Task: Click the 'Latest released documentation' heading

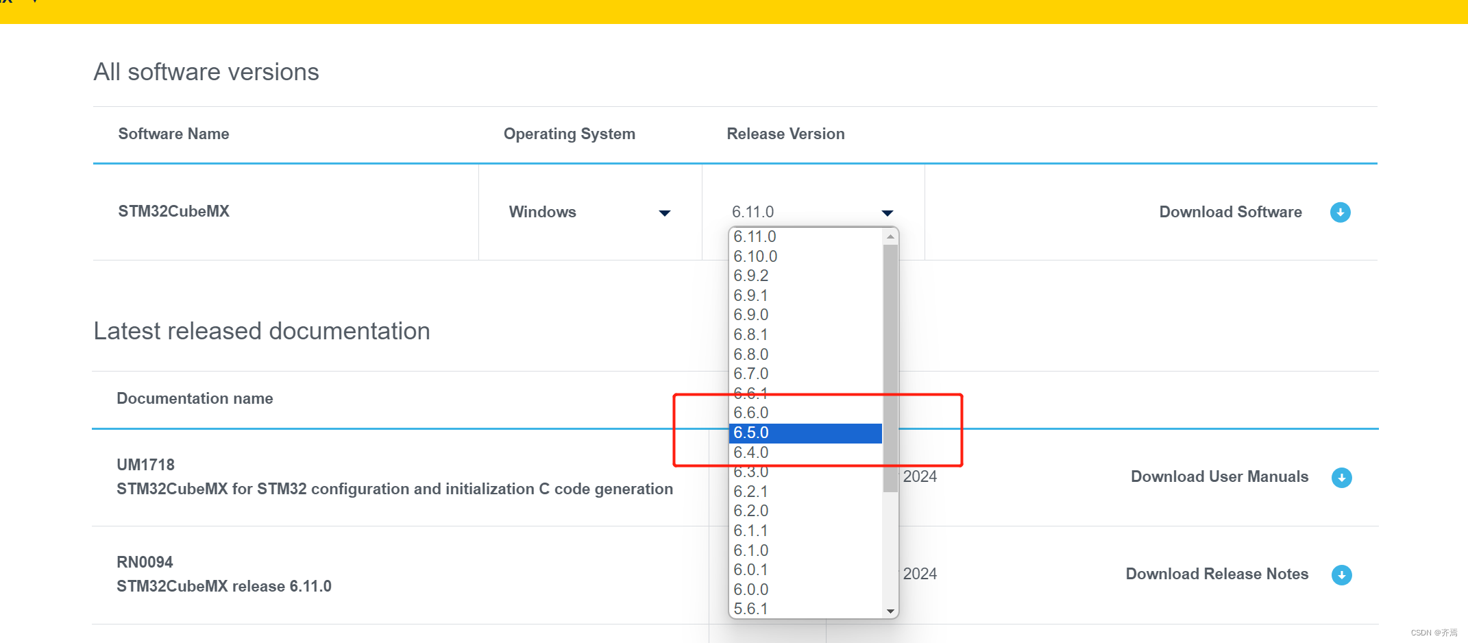Action: (x=262, y=331)
